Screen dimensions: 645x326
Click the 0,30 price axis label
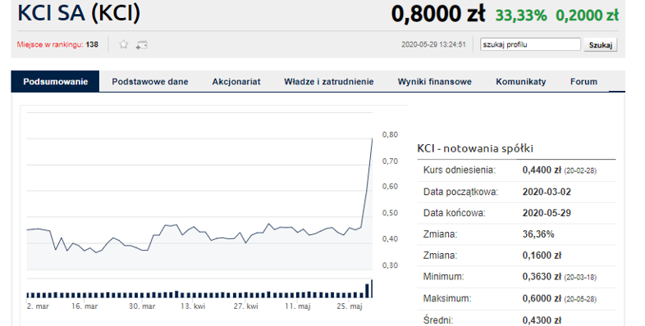click(390, 265)
